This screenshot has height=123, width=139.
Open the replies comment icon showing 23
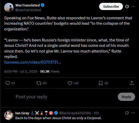click(x=8, y=83)
